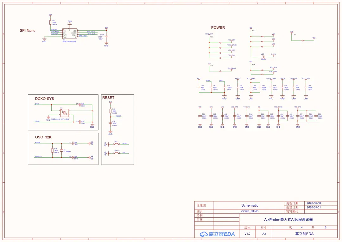Click the R47 pull-up resistor symbol

pos(50,22)
